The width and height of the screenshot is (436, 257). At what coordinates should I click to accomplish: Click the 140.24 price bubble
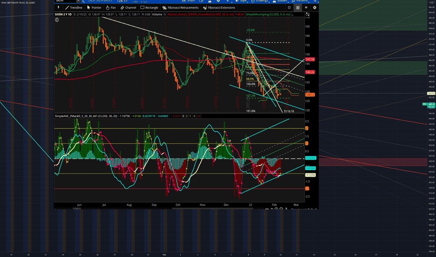(310, 72)
